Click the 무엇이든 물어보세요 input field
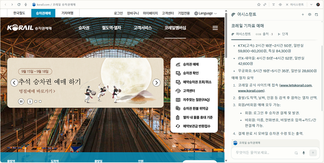 pos(263,153)
